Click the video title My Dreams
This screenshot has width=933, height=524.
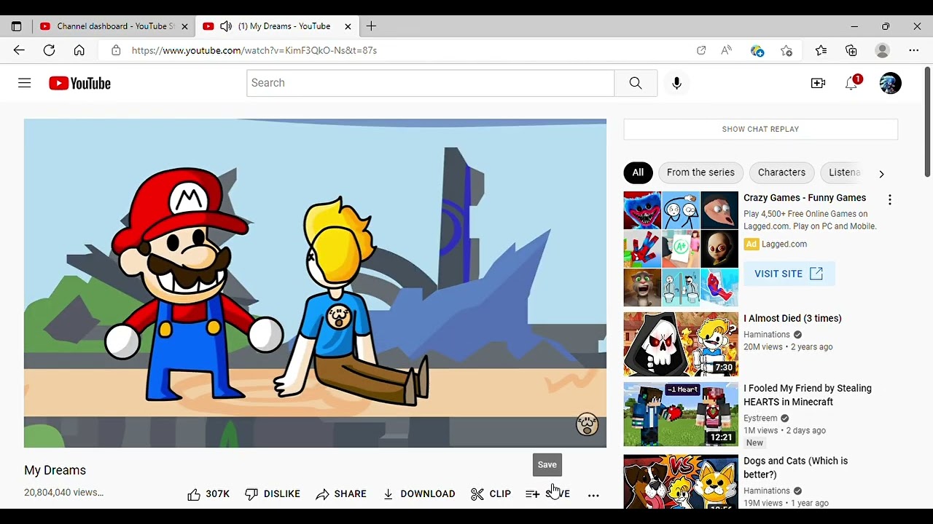pos(55,471)
